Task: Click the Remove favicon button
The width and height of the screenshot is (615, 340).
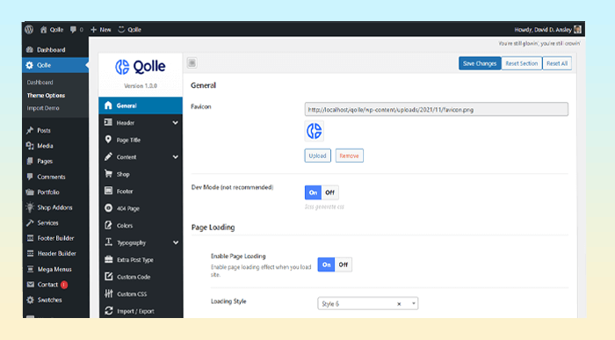Action: click(349, 156)
